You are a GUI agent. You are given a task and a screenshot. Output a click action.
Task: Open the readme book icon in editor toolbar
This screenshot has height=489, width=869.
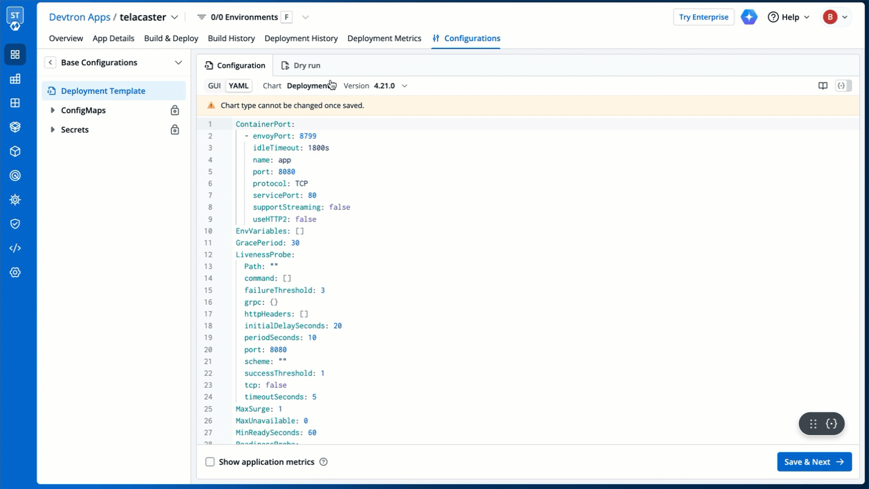823,86
